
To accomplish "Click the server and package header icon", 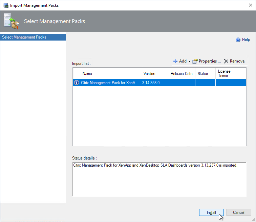I will coord(12,21).
